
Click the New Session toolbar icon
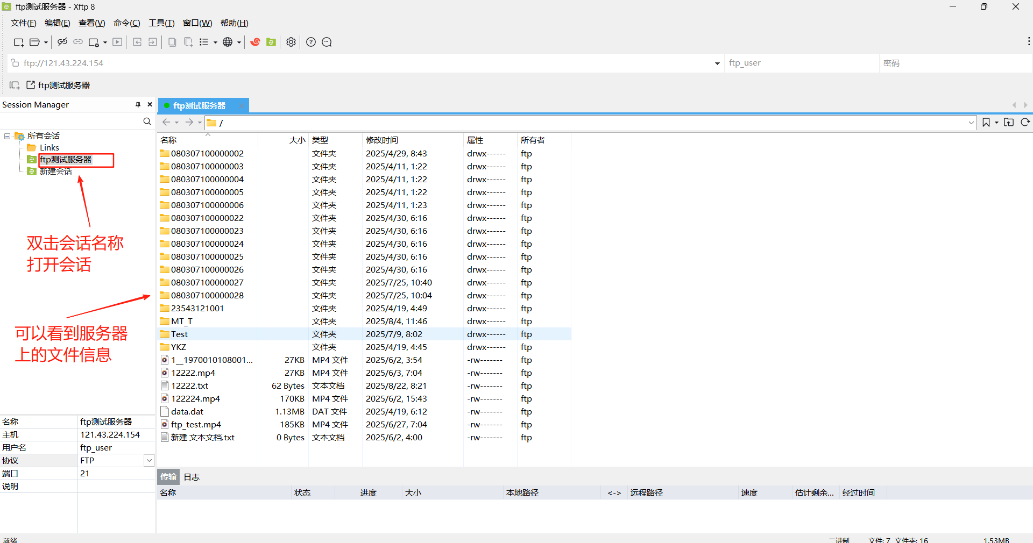[x=19, y=42]
